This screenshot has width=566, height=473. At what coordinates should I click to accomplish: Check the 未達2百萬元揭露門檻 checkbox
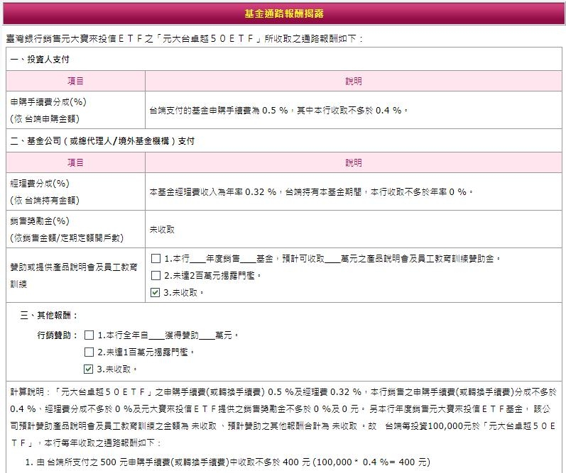[x=156, y=275]
